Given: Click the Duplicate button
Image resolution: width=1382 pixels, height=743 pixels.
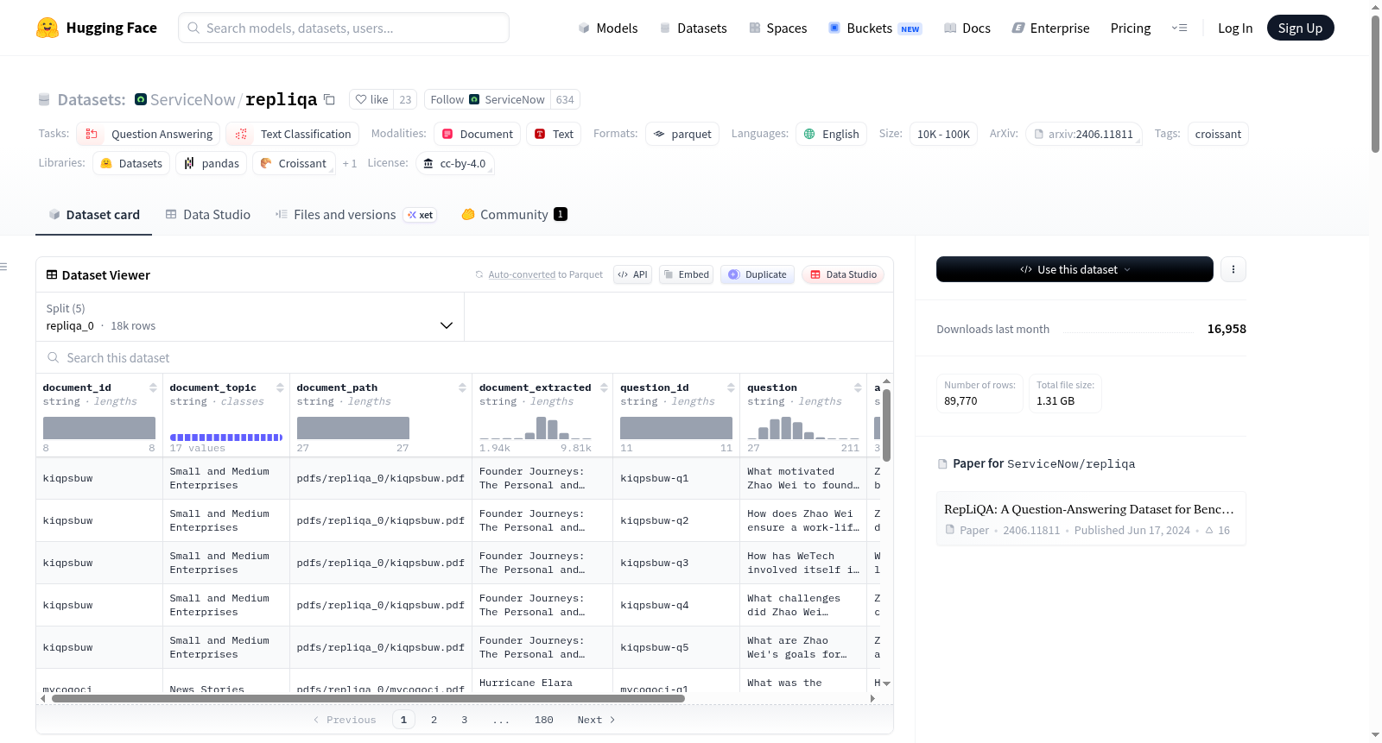Looking at the screenshot, I should 757,274.
